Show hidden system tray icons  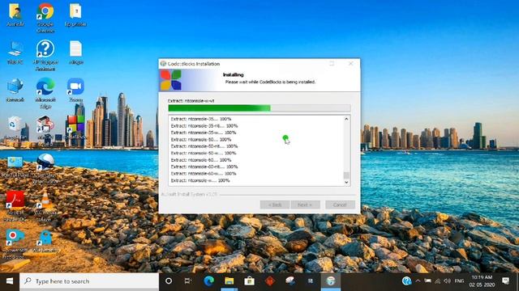pyautogui.click(x=418, y=281)
